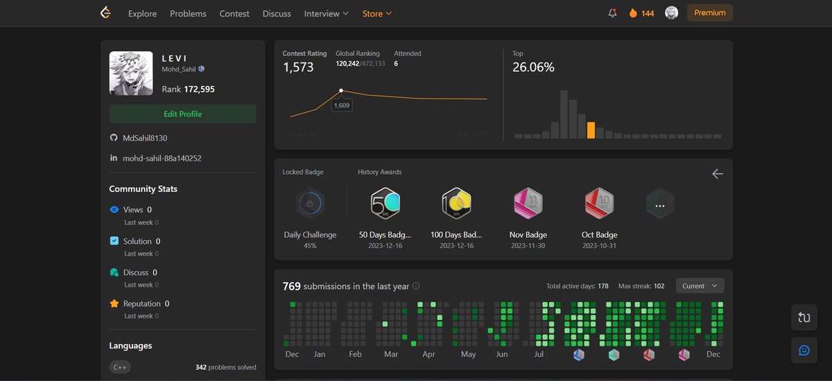
Task: Click the LeetCode logo icon
Action: pos(105,12)
